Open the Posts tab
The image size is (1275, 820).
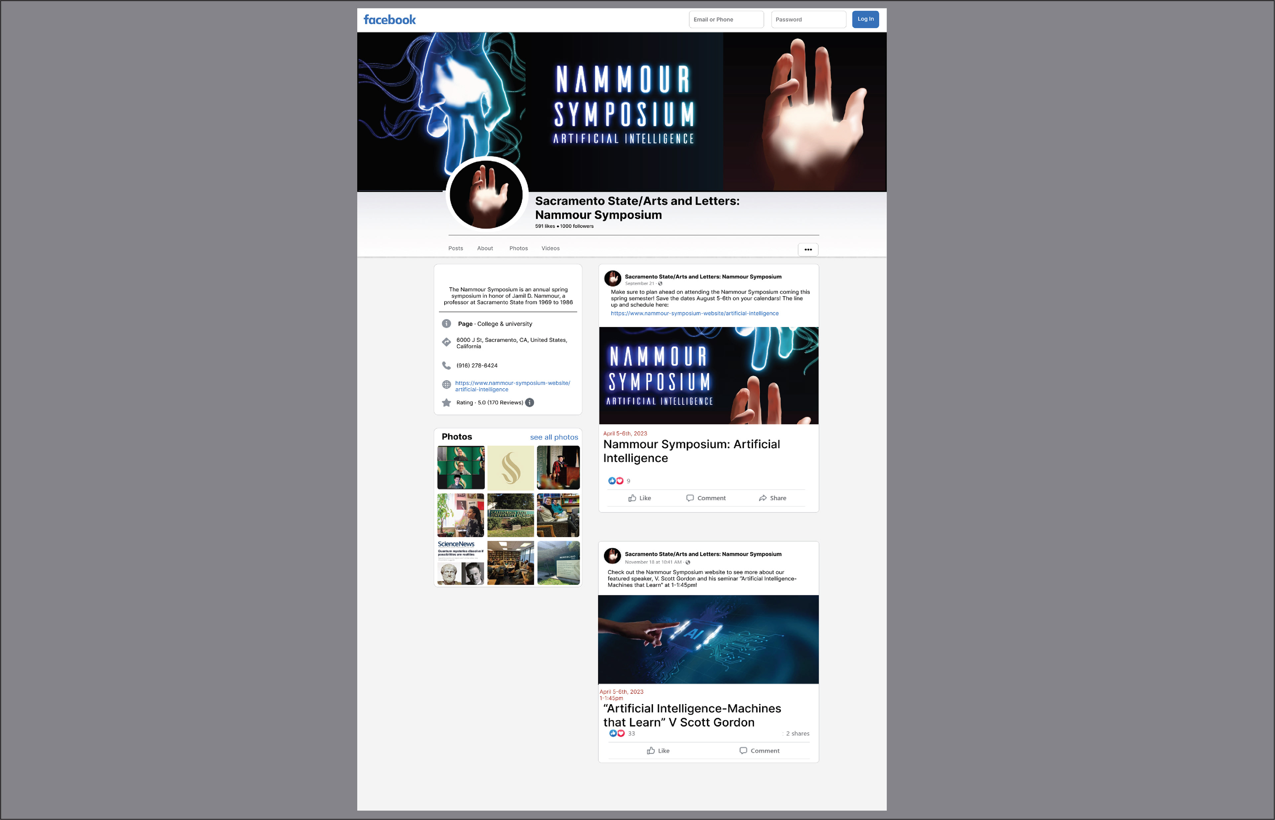pos(455,248)
